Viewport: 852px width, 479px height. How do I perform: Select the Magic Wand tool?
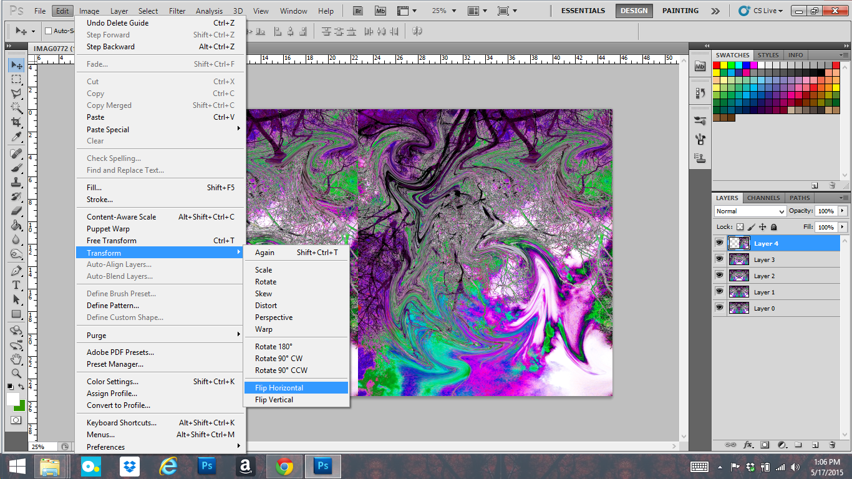pyautogui.click(x=16, y=107)
